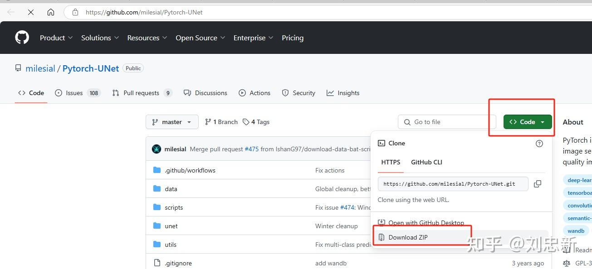Open the Issues tab
The height and width of the screenshot is (269, 592).
click(74, 93)
